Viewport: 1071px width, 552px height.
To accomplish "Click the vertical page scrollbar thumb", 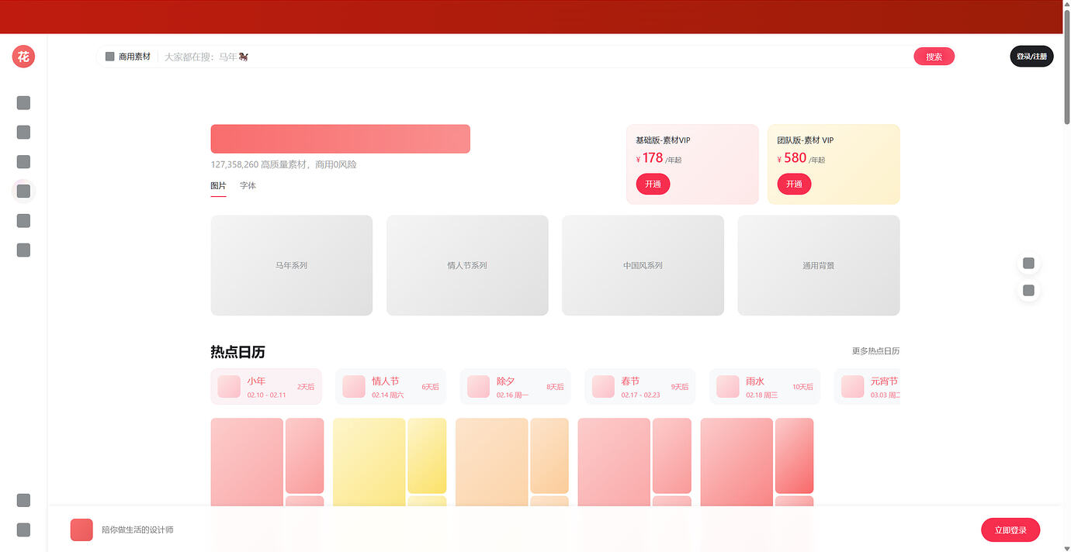I will (1067, 68).
